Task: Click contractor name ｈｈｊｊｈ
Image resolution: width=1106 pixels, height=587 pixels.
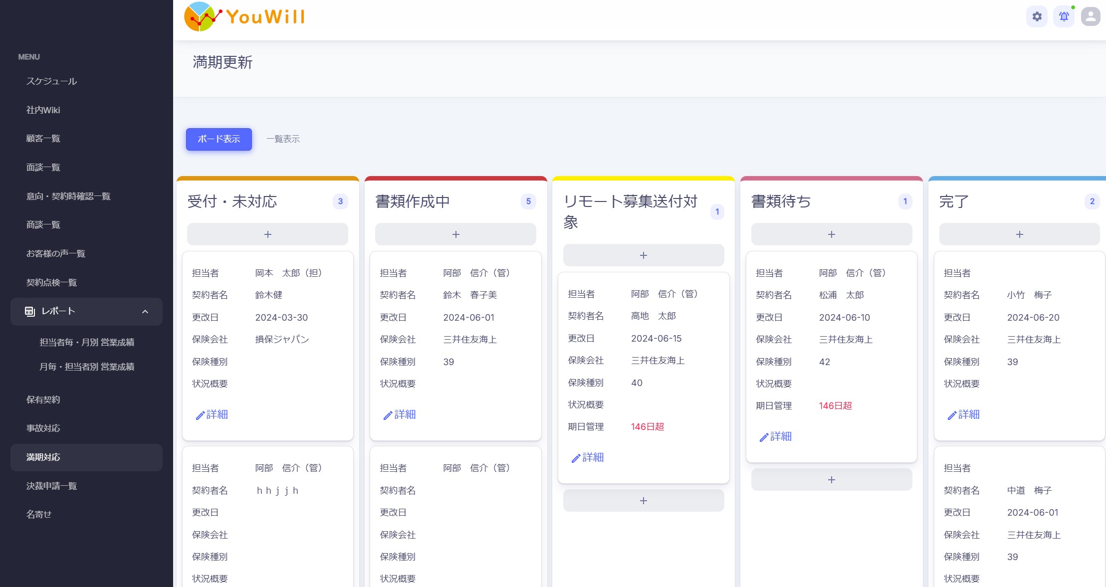Action: (x=277, y=490)
